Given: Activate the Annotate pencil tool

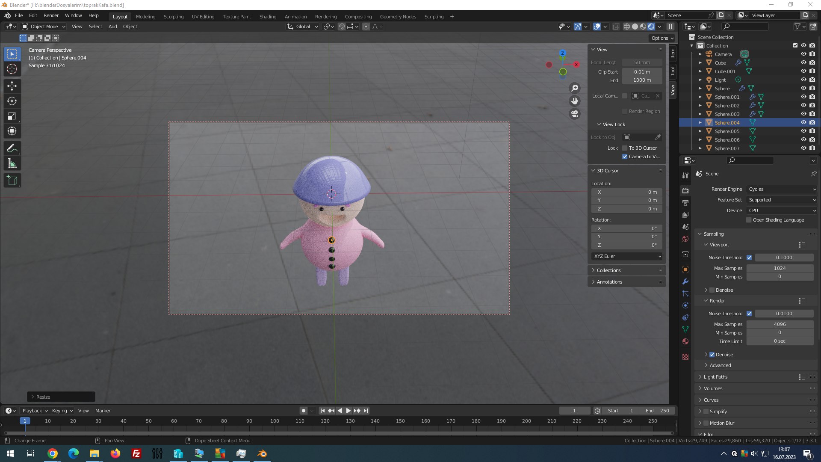Looking at the screenshot, I should click(x=12, y=148).
